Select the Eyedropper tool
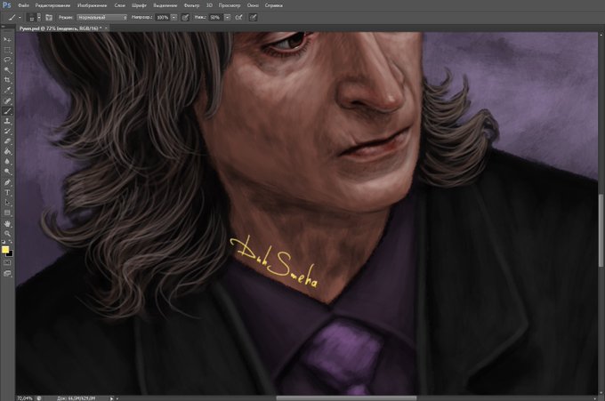Viewport: 605px width, 401px height. [x=7, y=91]
